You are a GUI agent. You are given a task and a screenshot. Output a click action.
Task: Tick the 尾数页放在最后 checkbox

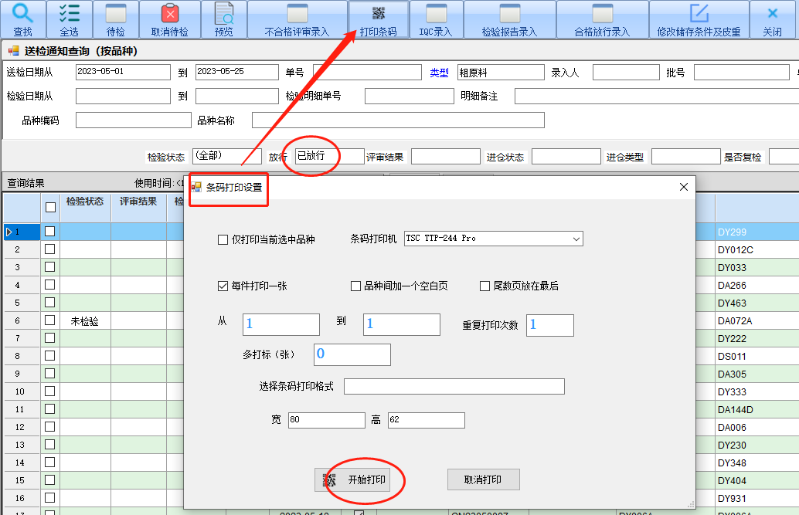click(x=484, y=286)
